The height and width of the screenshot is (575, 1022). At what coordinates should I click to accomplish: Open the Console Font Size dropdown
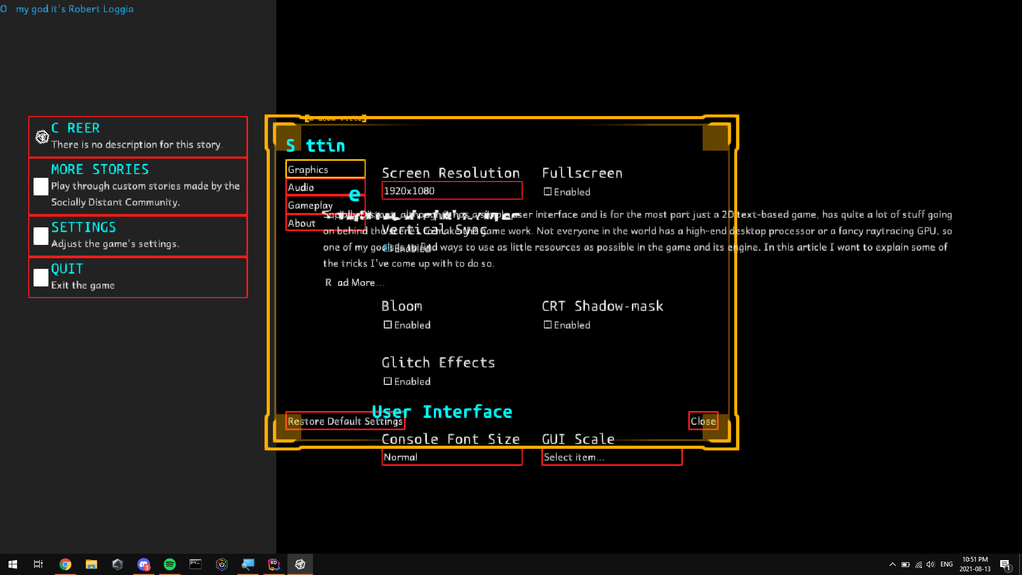[451, 457]
